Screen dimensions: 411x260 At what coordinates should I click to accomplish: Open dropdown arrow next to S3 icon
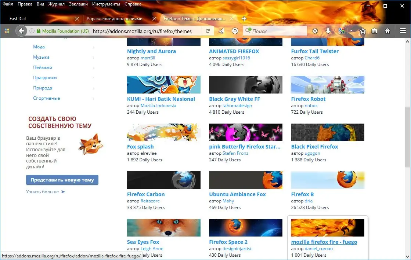click(x=351, y=31)
